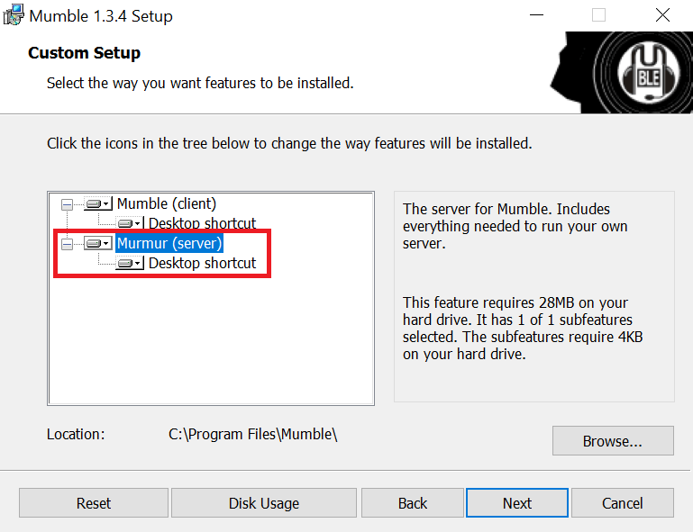Proceed with the Next button
Image resolution: width=693 pixels, height=532 pixels.
click(x=517, y=503)
